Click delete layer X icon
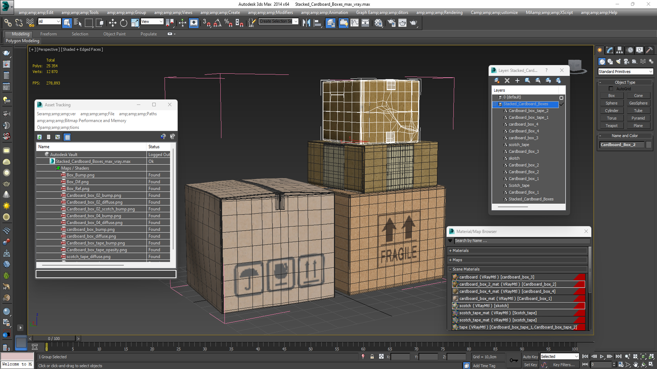657x369 pixels. tap(507, 81)
